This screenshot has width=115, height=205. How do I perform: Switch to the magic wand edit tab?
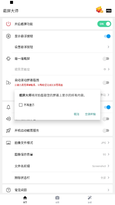90,199
